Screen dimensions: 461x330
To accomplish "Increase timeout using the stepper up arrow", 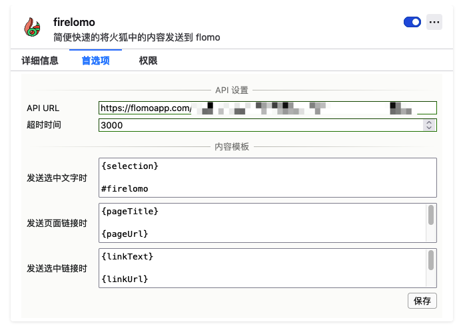I will pos(430,122).
